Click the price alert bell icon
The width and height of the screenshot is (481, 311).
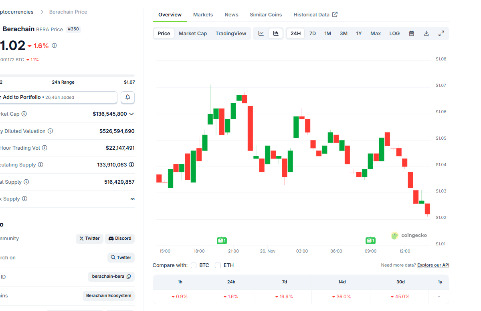[x=128, y=97]
